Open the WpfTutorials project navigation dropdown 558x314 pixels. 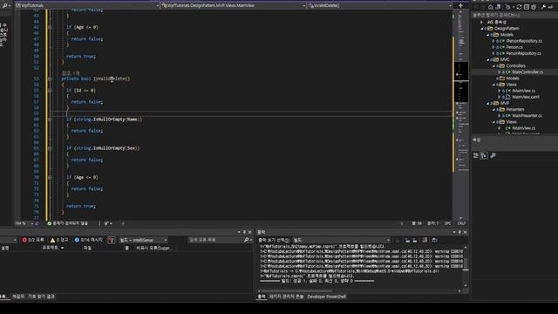tap(87, 5)
